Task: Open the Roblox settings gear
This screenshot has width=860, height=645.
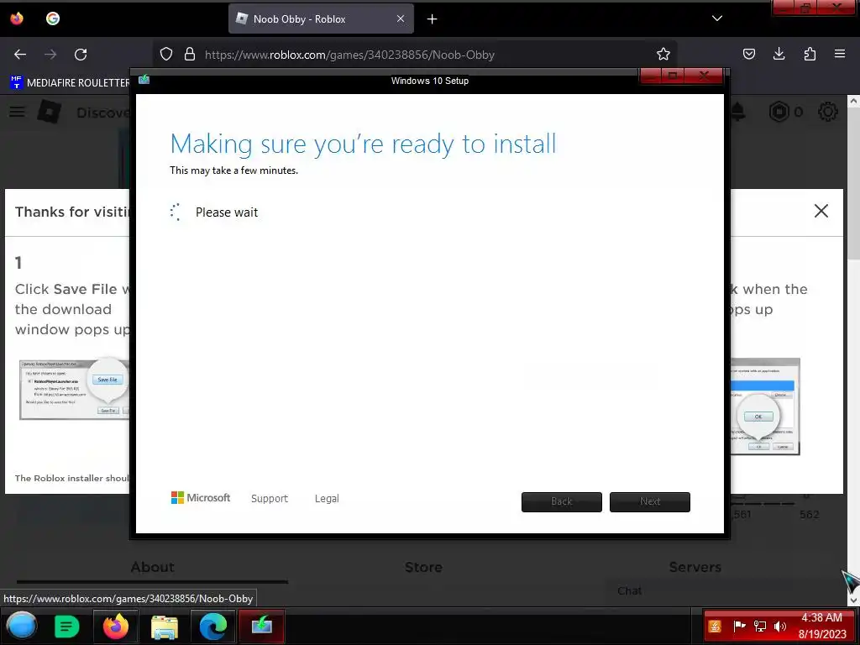Action: [x=827, y=112]
